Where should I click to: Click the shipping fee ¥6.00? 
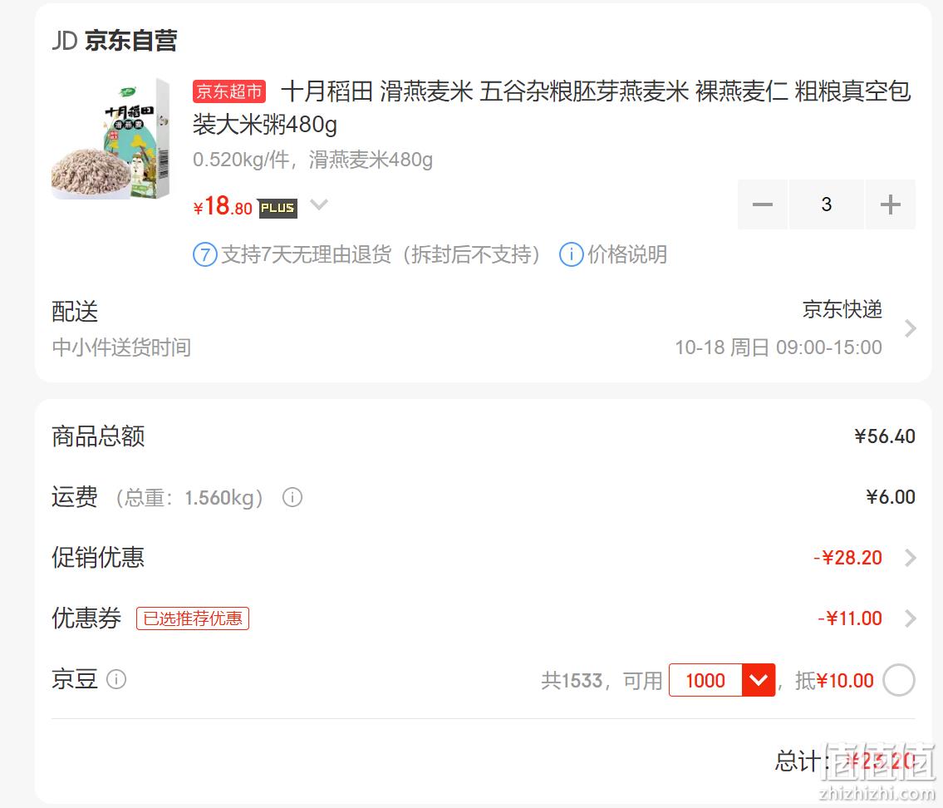pyautogui.click(x=890, y=497)
